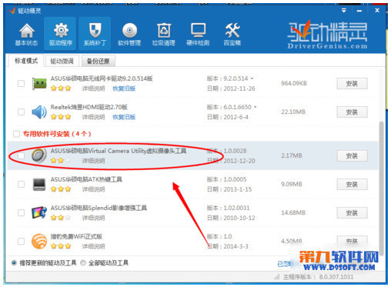
Task: Check the ASUS wireless network driver checkbox
Action: tap(21, 83)
